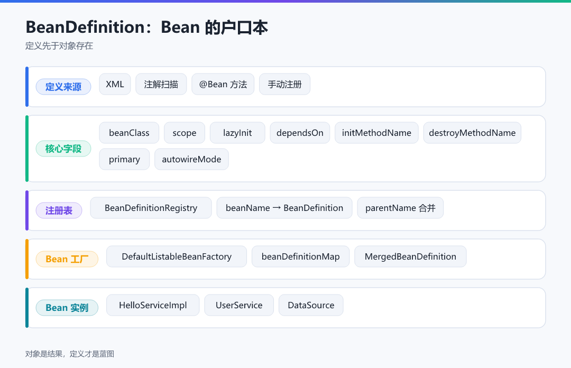Image resolution: width=571 pixels, height=368 pixels.
Task: Click the Bean 工厂 category label
Action: click(67, 259)
